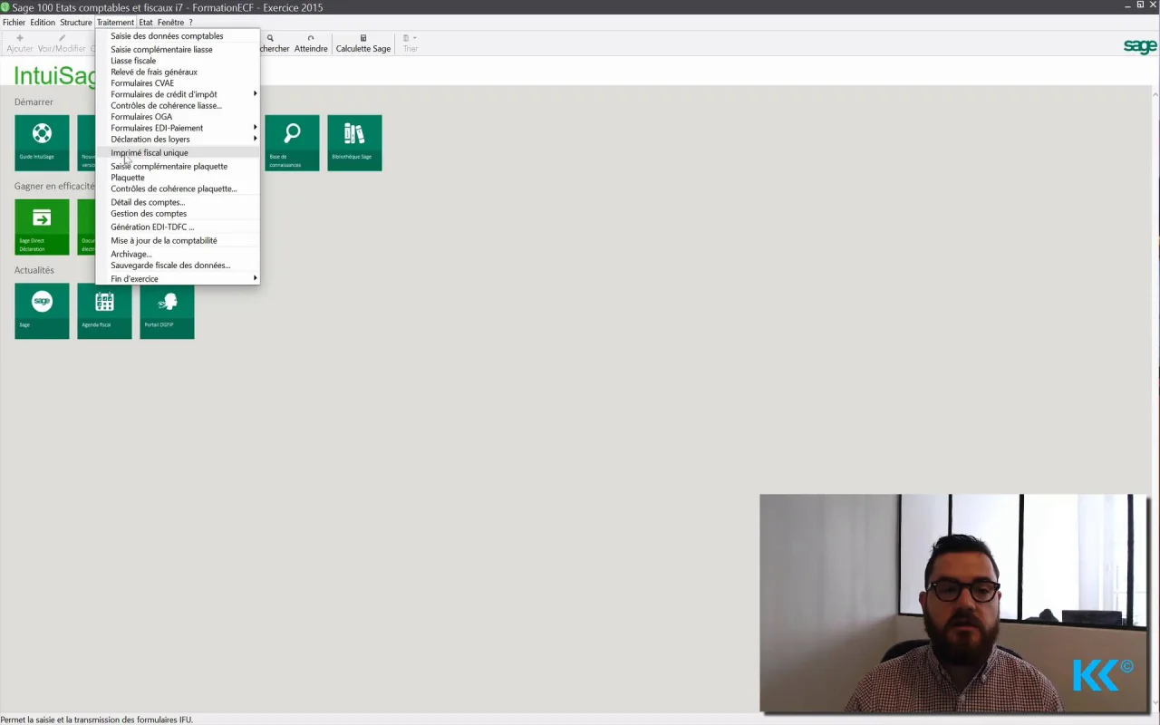Select Saisie complémentaire liasse
The height and width of the screenshot is (725, 1160).
[x=178, y=50]
